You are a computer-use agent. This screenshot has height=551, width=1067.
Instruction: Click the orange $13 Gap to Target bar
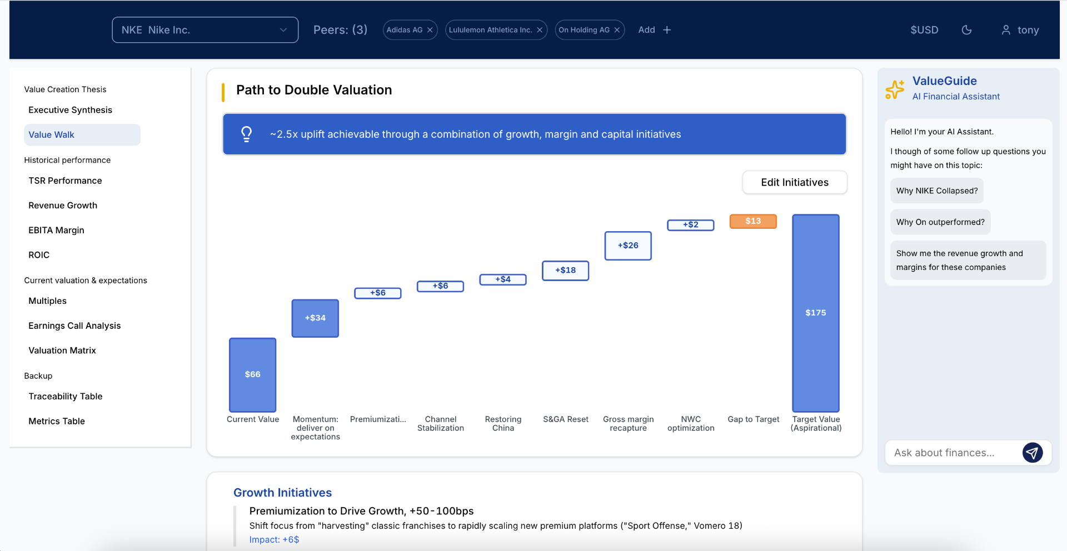(x=753, y=221)
